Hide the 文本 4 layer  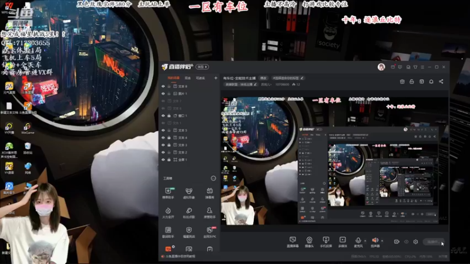coord(163,138)
